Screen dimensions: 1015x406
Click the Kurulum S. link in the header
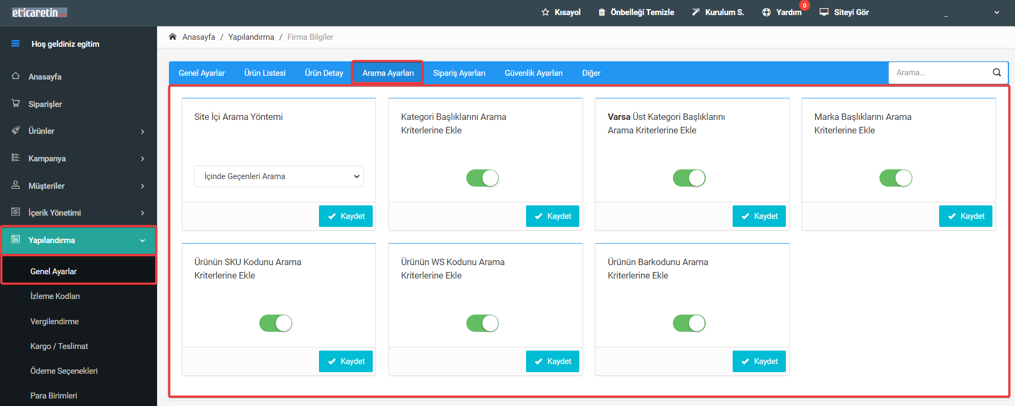[x=725, y=12]
